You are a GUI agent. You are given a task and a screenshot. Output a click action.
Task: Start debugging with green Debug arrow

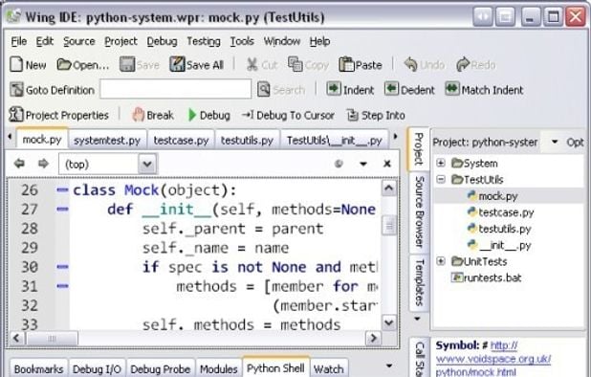click(192, 115)
